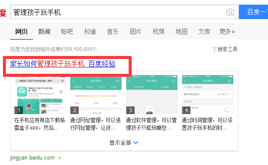Select the 网页 tab
This screenshot has height=165, width=268.
[x=22, y=32]
